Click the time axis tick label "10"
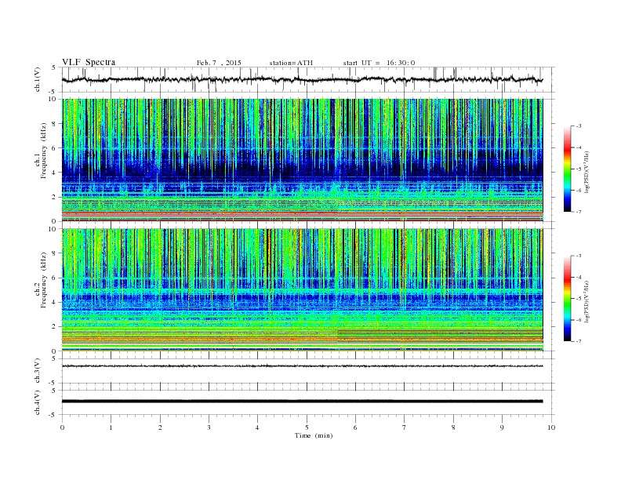621x480 pixels. [551, 427]
